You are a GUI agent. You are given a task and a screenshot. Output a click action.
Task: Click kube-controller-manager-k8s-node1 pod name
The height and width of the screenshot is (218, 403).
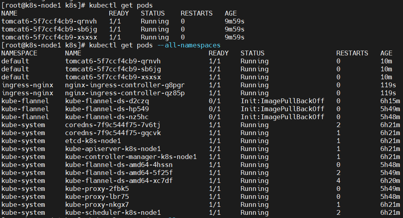(x=131, y=157)
